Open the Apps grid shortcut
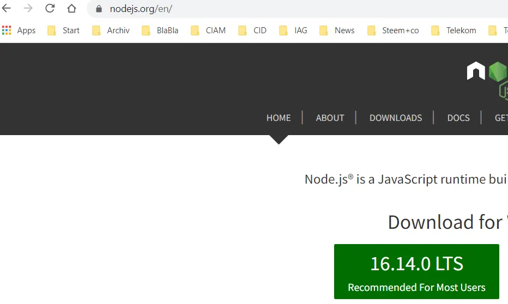 tap(19, 31)
